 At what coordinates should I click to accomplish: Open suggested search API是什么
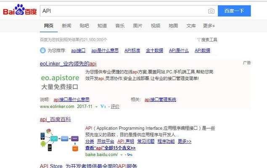[x=179, y=50]
